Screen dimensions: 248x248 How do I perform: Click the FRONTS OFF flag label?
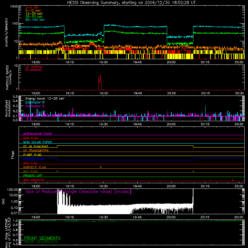(33, 175)
